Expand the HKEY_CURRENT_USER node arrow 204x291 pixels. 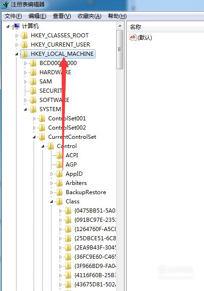point(17,45)
